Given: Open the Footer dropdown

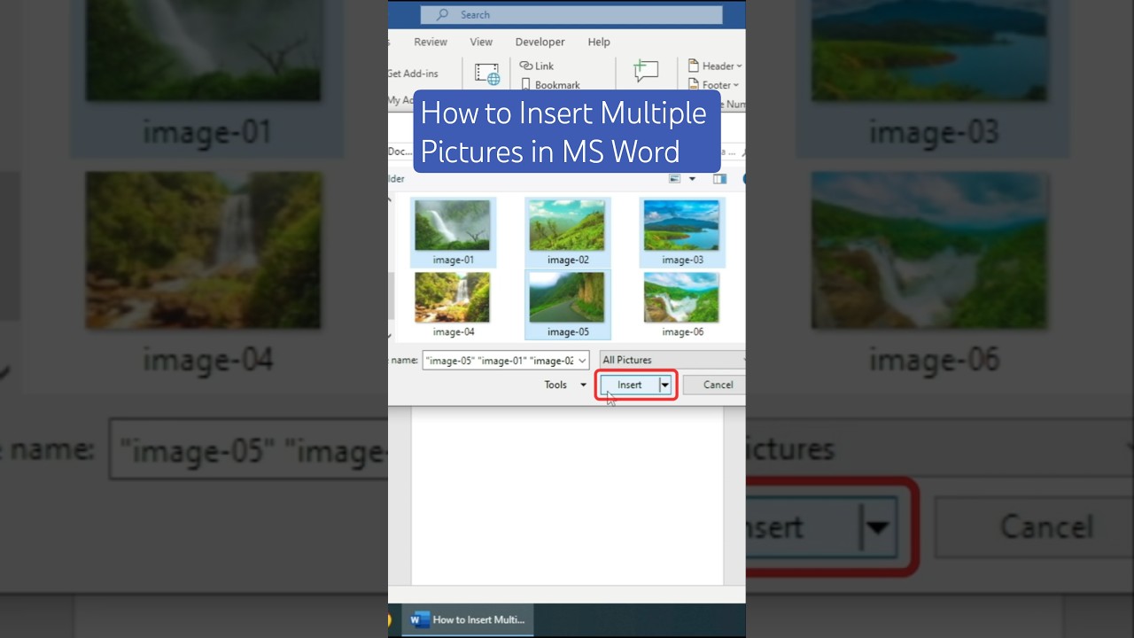Looking at the screenshot, I should (x=713, y=85).
